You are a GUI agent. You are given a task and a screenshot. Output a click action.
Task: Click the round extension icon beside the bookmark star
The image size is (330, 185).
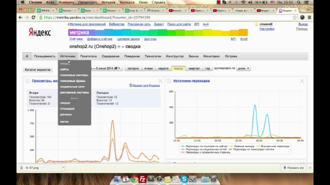point(302,17)
